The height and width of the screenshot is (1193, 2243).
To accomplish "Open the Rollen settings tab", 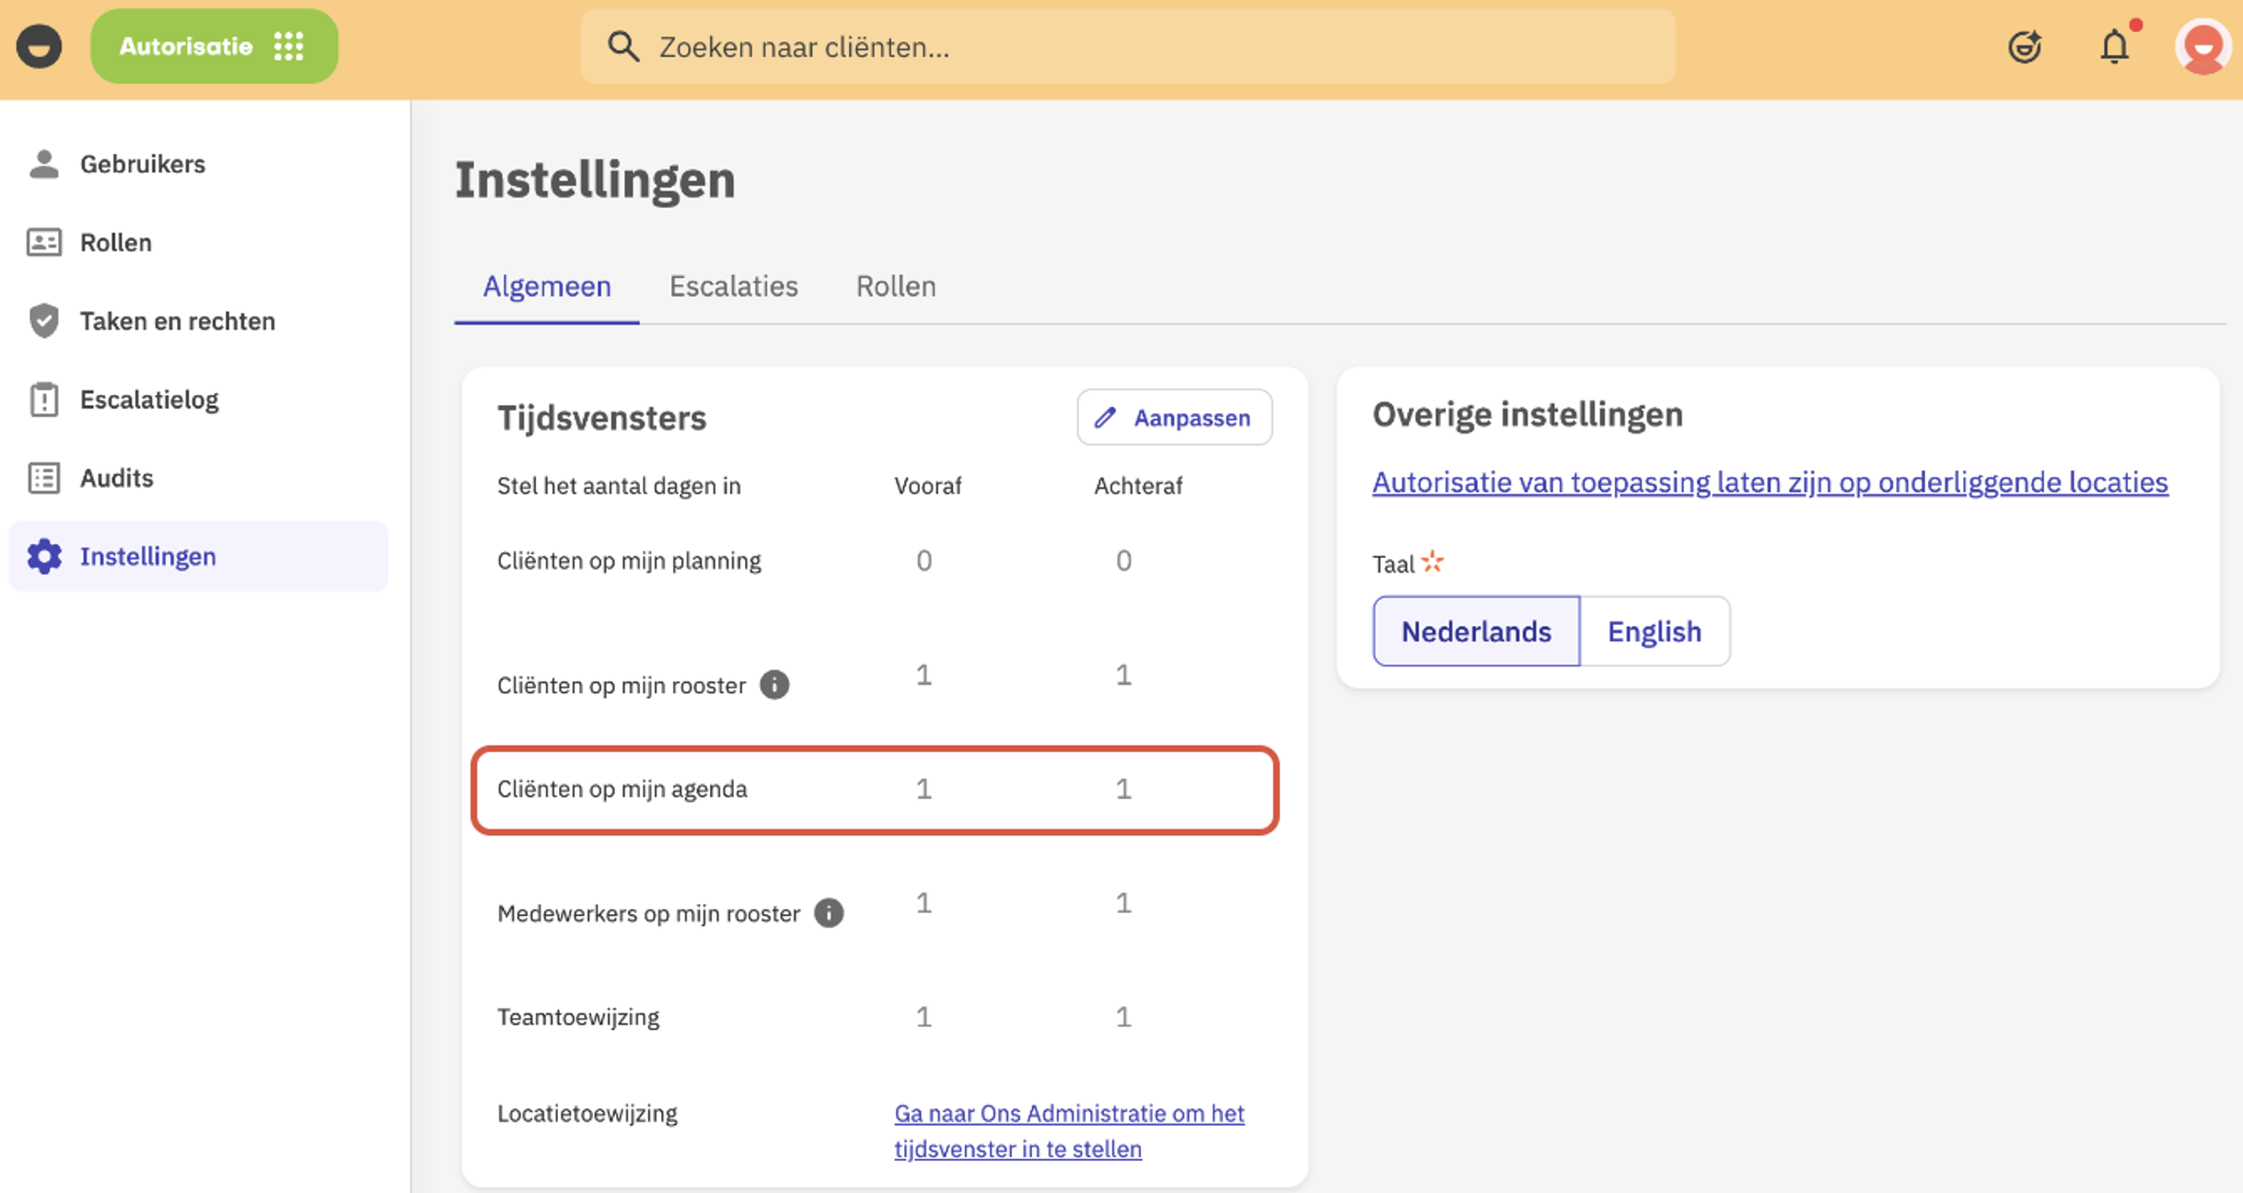I will [895, 286].
